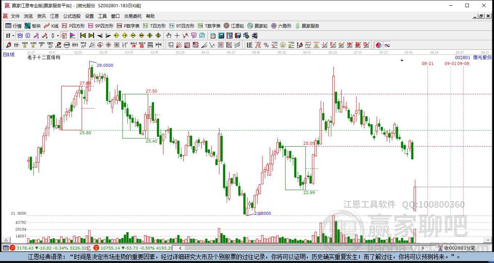Screen dimensions: 494x263
Task: Open the P四方形 tool
Action: pyautogui.click(x=73, y=26)
